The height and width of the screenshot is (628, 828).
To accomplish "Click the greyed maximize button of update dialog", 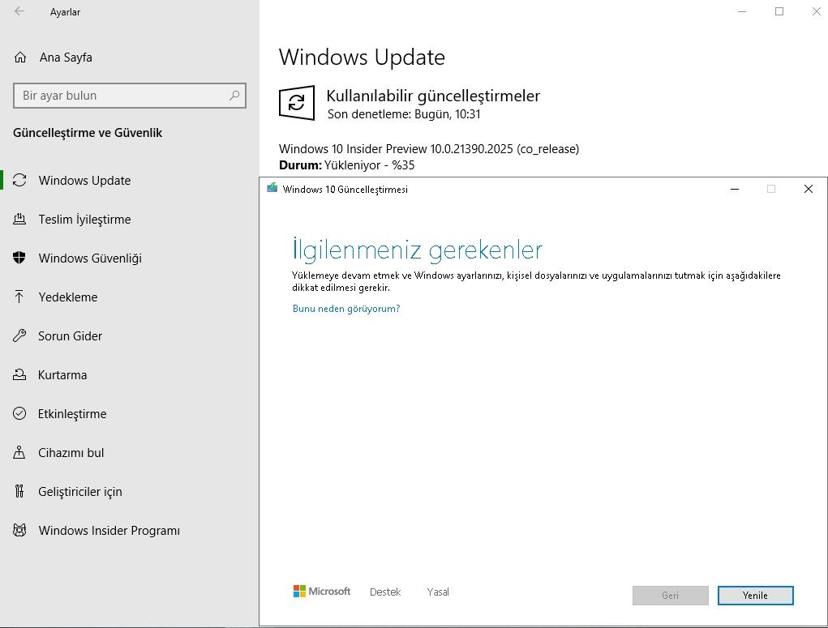I will pyautogui.click(x=771, y=189).
